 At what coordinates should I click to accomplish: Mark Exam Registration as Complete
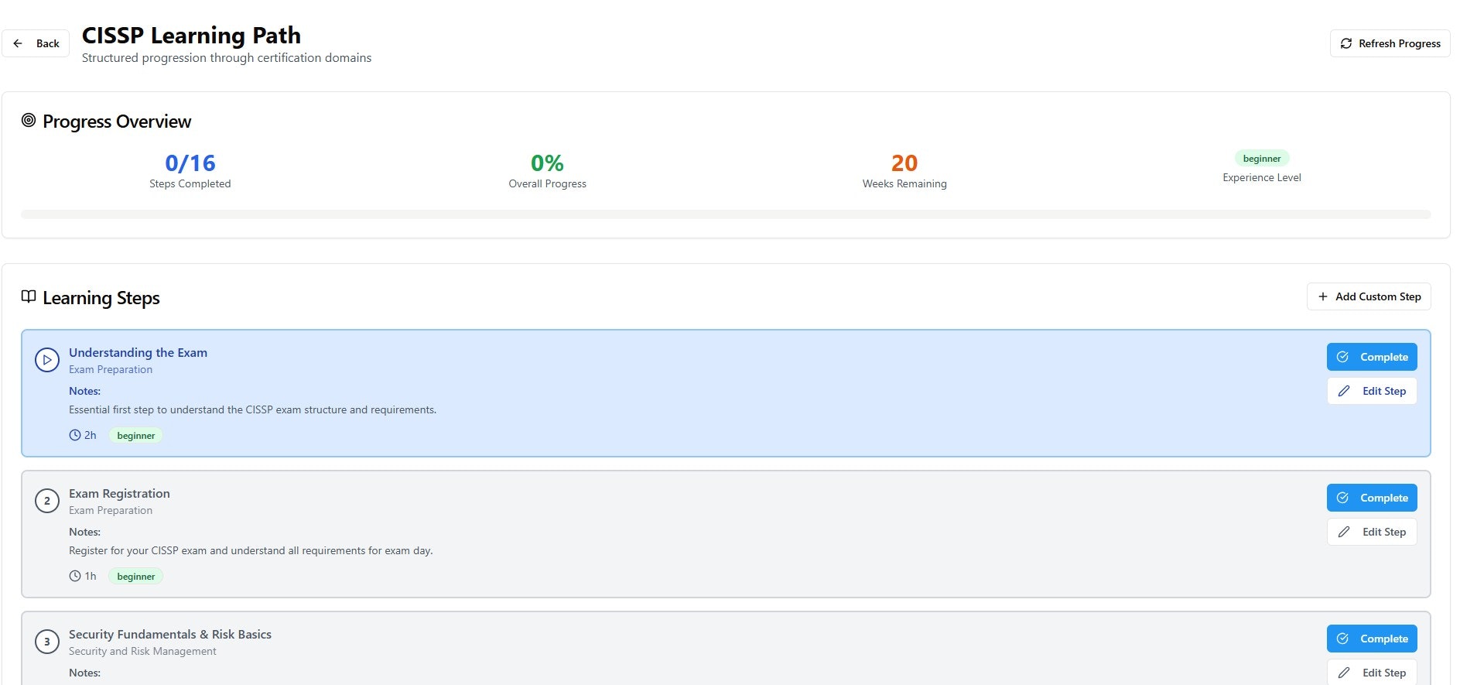coord(1372,498)
